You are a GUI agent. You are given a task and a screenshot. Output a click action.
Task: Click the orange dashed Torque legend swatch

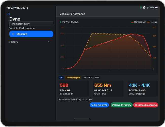148,22
